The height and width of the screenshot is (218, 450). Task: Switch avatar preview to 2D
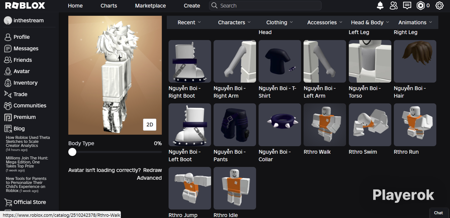point(149,125)
